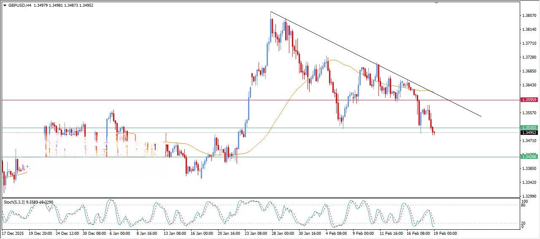This screenshot has width=540, height=239.
Task: Click the black 1.34952 current price tag
Action: (x=529, y=132)
